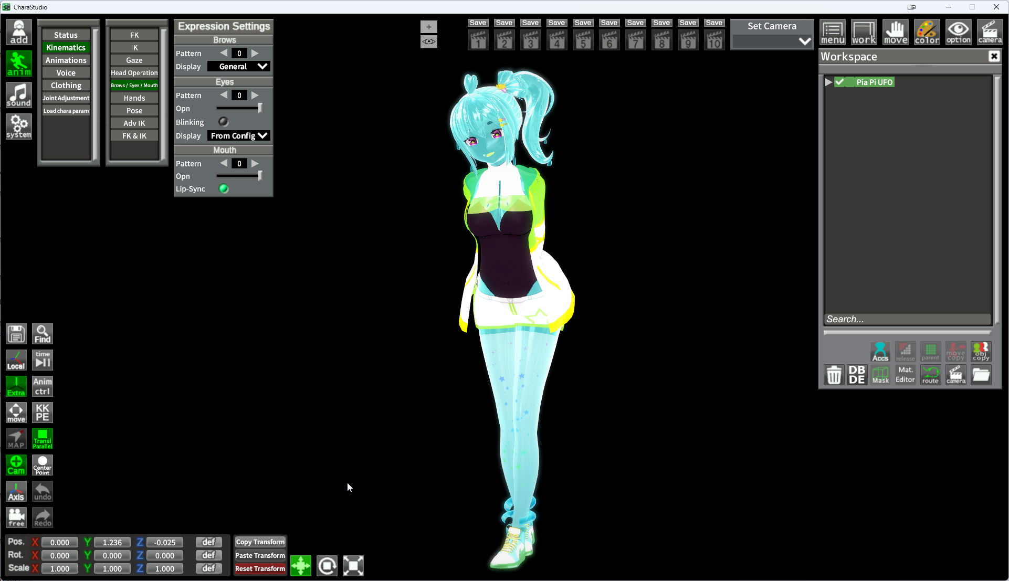Load camera slot 5 clapper
Viewport: 1009px width, 581px height.
(583, 40)
